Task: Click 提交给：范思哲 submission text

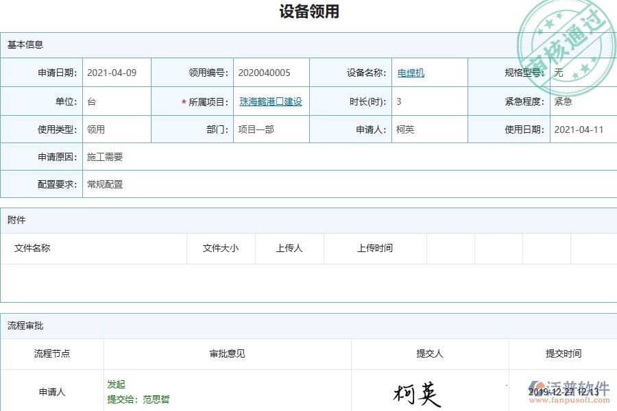Action: 139,399
